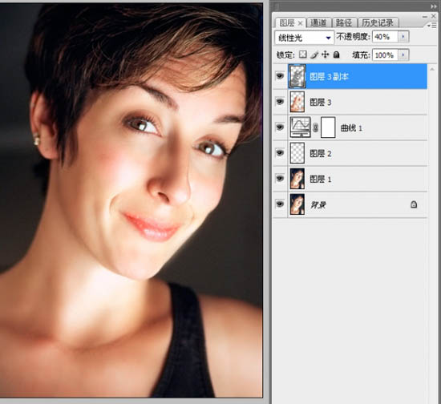Click the mask link icon on 曲线 1
The width and height of the screenshot is (441, 404).
tap(316, 128)
